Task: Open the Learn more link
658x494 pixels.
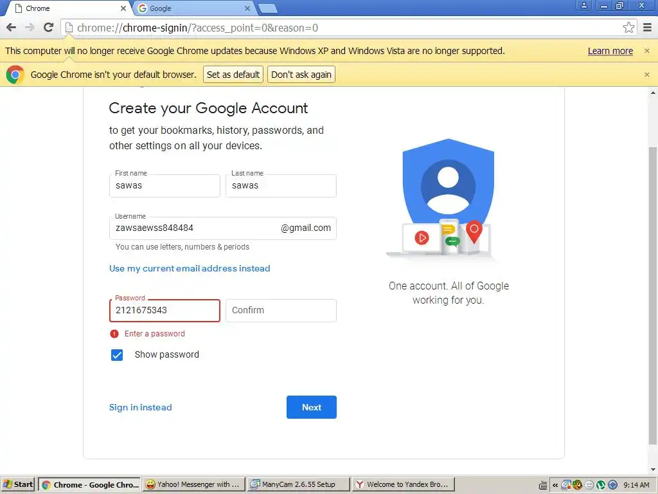Action: point(610,51)
